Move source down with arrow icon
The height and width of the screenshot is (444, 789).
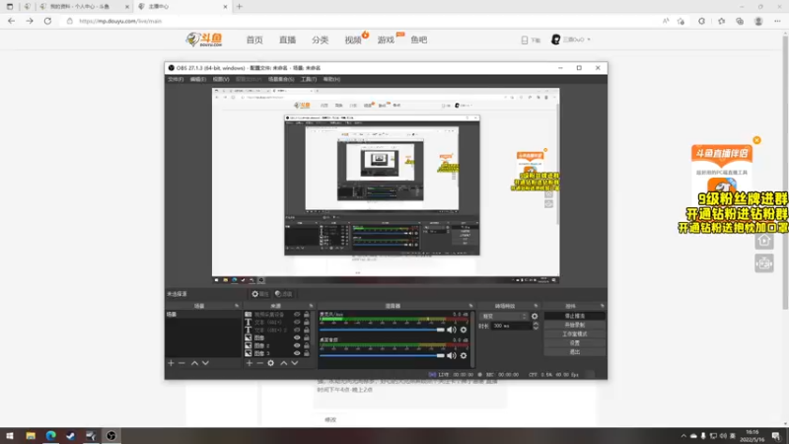pos(295,363)
